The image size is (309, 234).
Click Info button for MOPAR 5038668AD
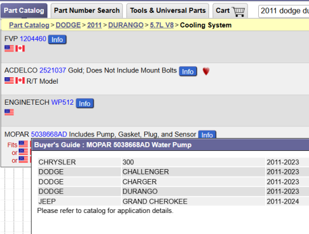[207, 135]
